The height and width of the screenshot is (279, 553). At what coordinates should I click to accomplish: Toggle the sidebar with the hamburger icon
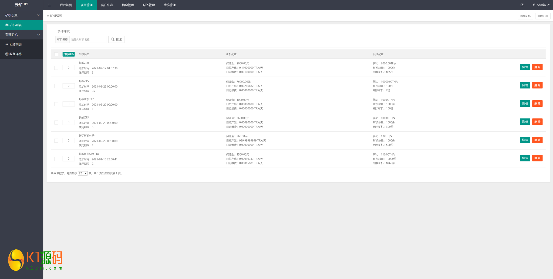pyautogui.click(x=49, y=5)
